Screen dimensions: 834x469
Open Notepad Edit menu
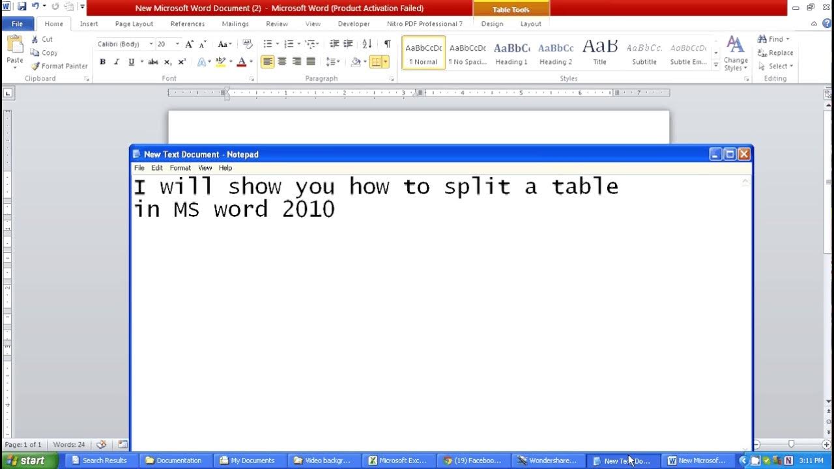coord(157,168)
